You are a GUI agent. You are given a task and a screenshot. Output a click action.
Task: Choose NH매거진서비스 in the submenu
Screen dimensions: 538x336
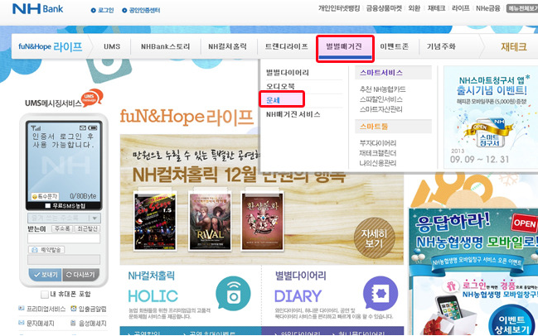(x=293, y=114)
